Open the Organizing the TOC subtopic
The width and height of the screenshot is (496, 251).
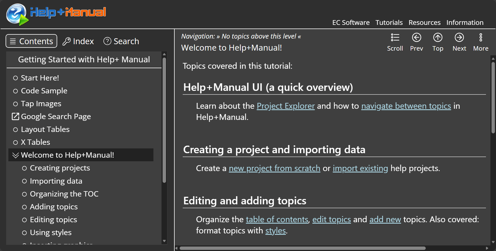(x=64, y=194)
